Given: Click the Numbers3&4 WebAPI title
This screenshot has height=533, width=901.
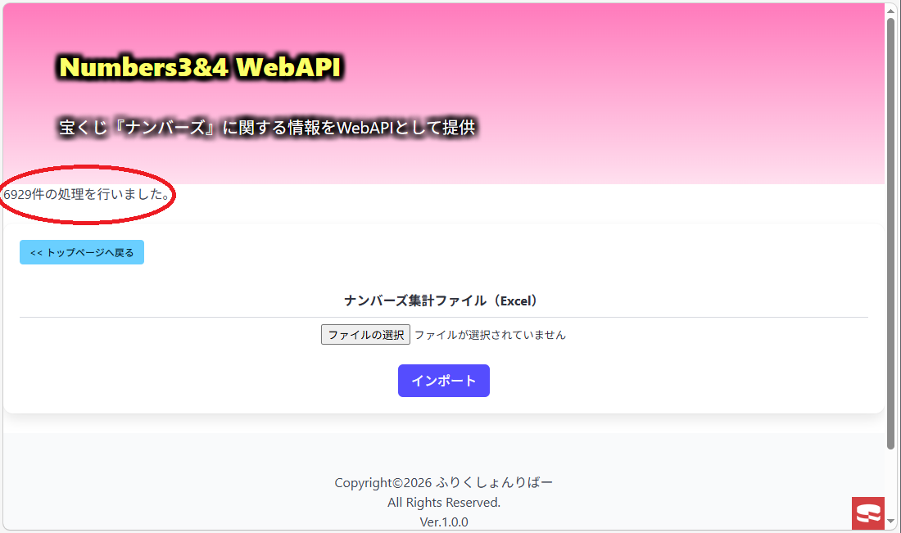Looking at the screenshot, I should coord(201,67).
